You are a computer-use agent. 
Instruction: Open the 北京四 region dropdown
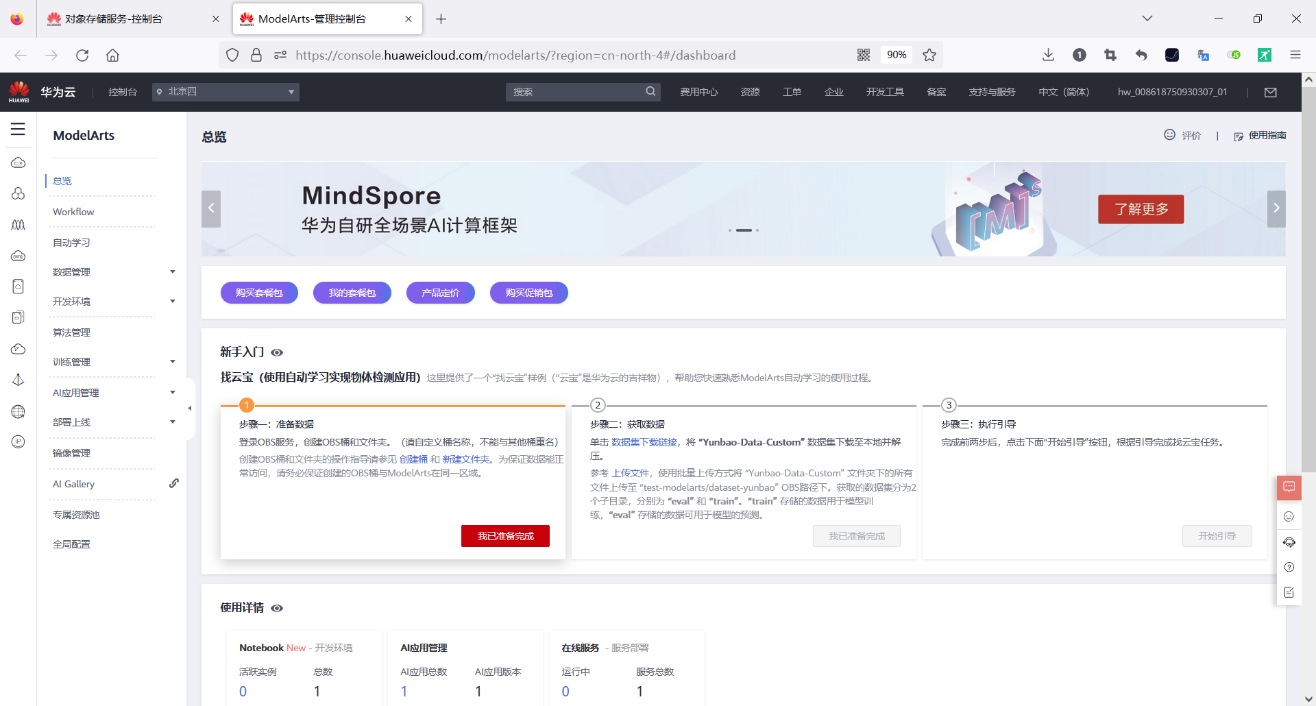(x=226, y=92)
